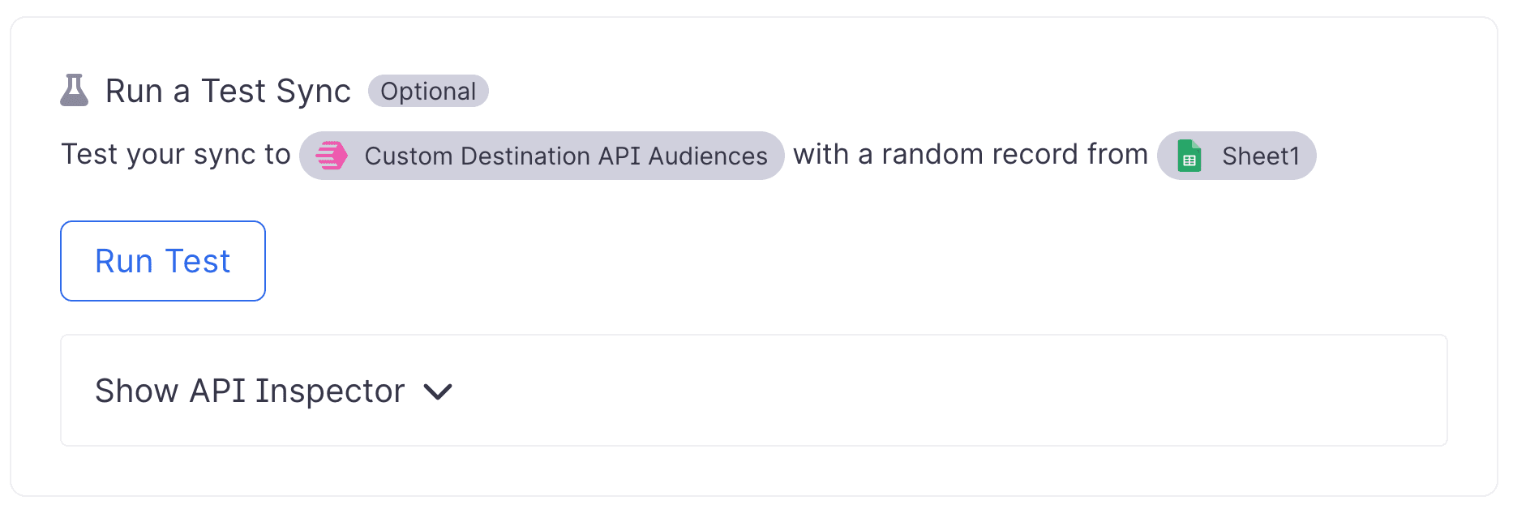Click the word "Inspector" in the collapsible row
This screenshot has height=509, width=1513.
[330, 391]
